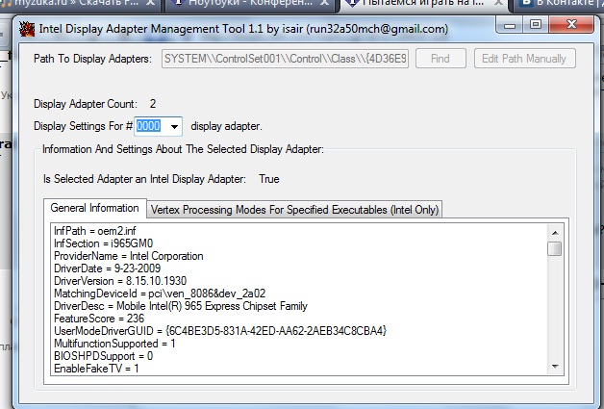Close the Пытаемся играть browser tab
This screenshot has height=409, width=604.
pyautogui.click(x=499, y=3)
